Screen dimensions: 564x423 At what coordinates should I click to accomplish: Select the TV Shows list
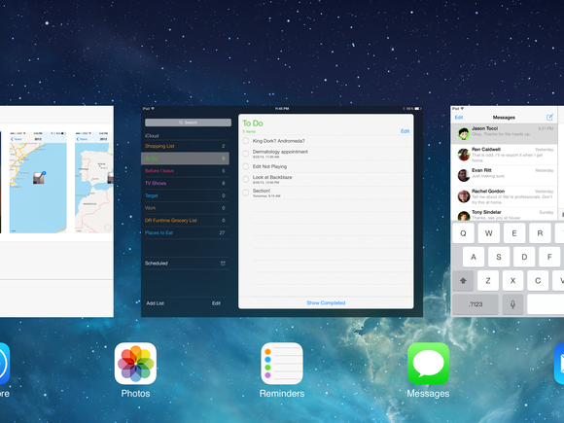[185, 183]
